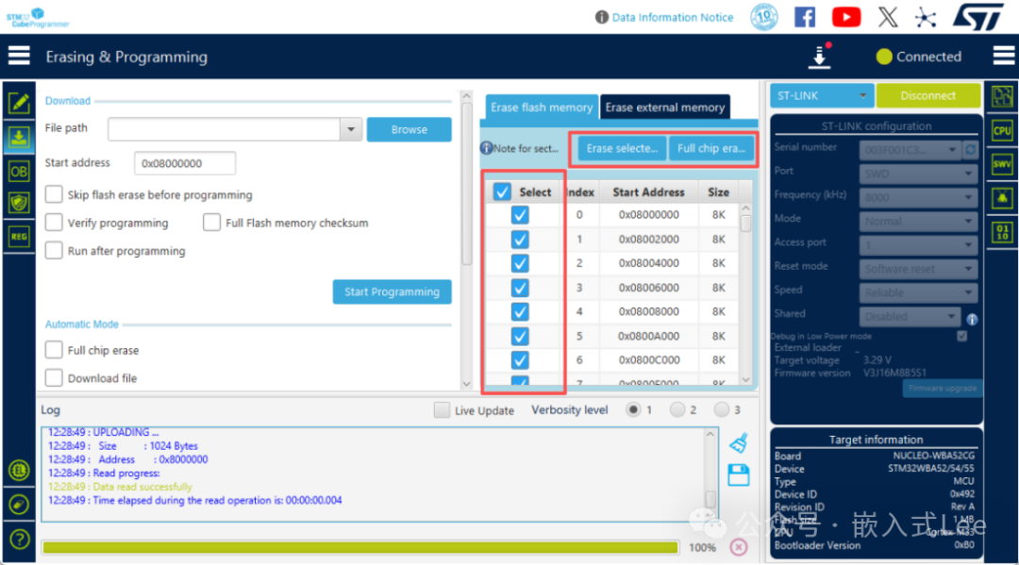Open the help question mark icon

click(19, 539)
